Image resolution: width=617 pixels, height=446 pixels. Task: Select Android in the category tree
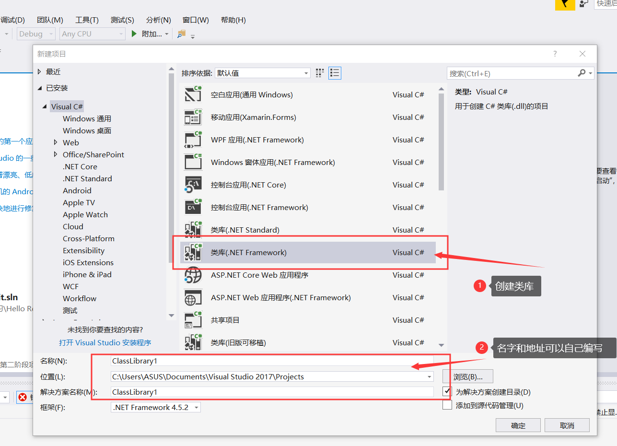[x=77, y=190]
